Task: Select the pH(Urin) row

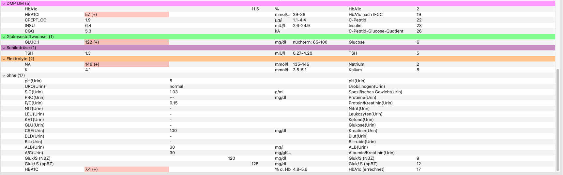Action: 278,81
